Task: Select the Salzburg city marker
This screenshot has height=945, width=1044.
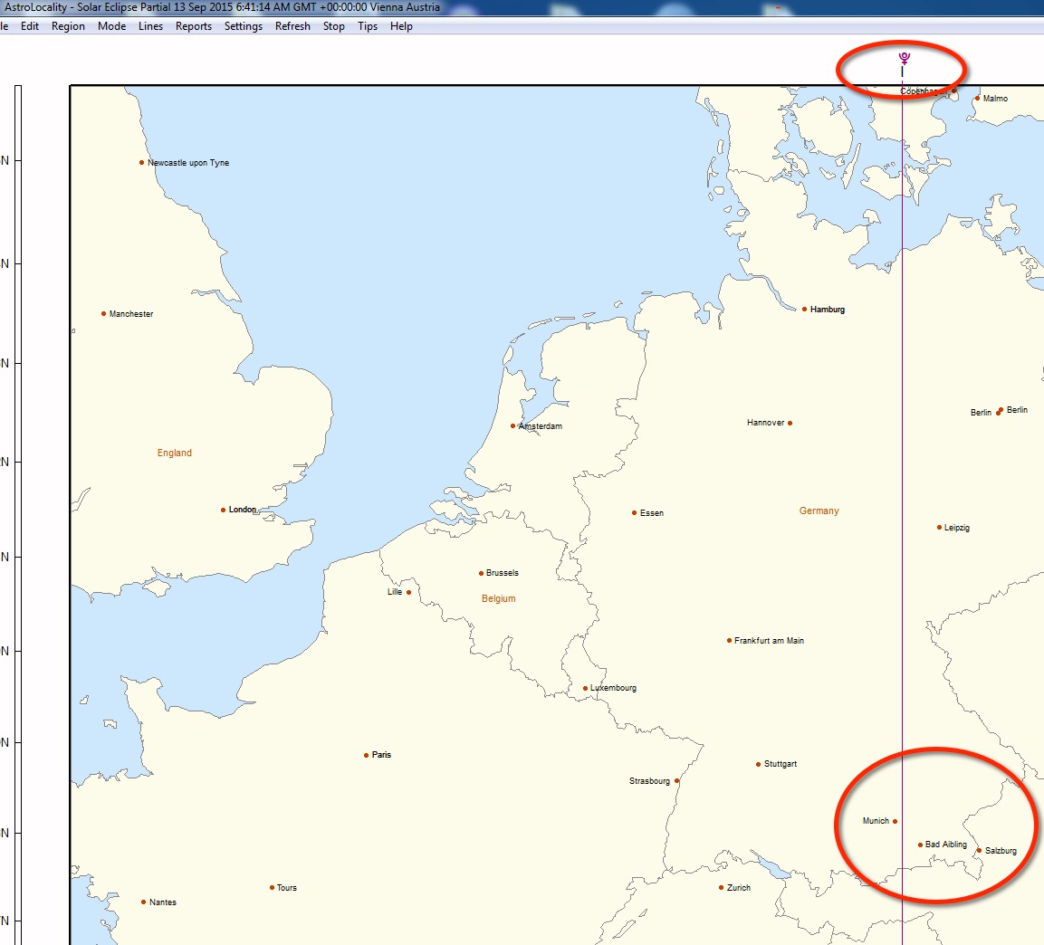Action: (979, 850)
